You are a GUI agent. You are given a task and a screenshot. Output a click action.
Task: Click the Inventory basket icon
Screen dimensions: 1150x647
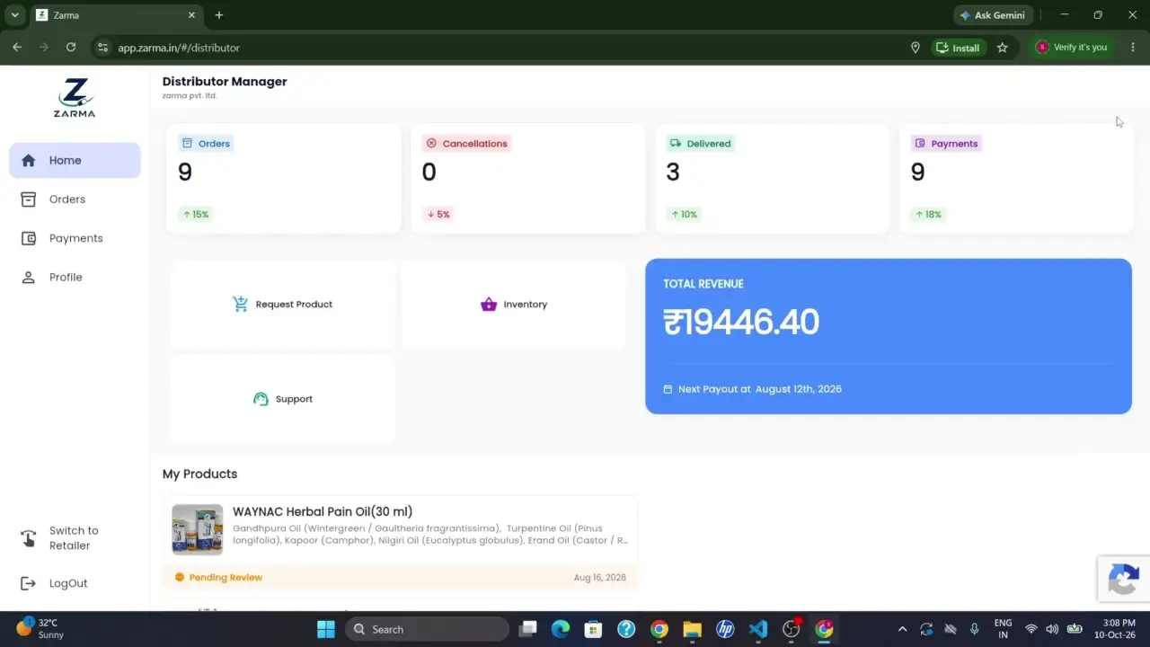click(x=489, y=304)
